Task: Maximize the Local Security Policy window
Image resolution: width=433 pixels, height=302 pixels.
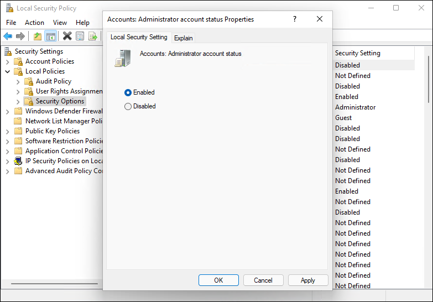Action: click(396, 8)
